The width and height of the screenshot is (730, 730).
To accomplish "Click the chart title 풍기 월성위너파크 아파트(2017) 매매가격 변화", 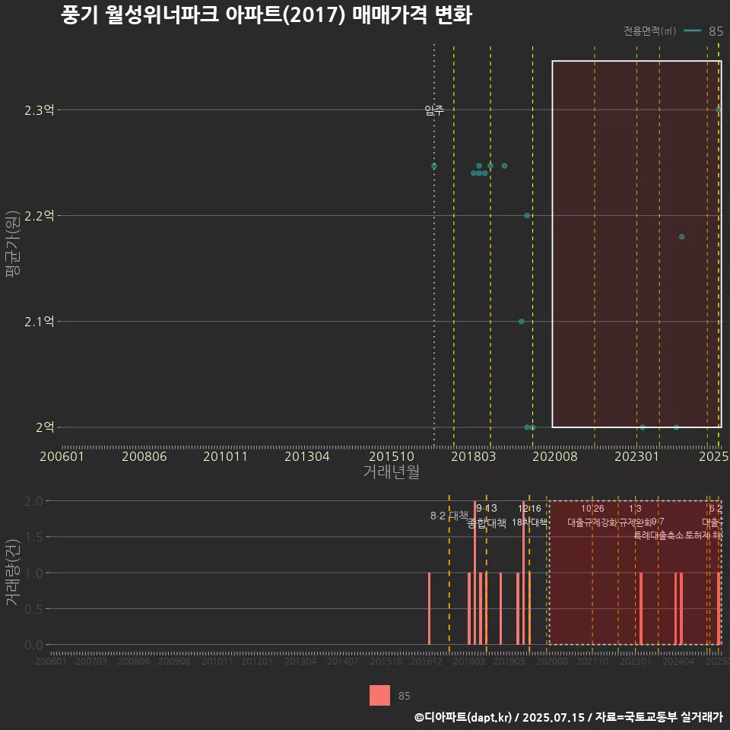I will (266, 15).
